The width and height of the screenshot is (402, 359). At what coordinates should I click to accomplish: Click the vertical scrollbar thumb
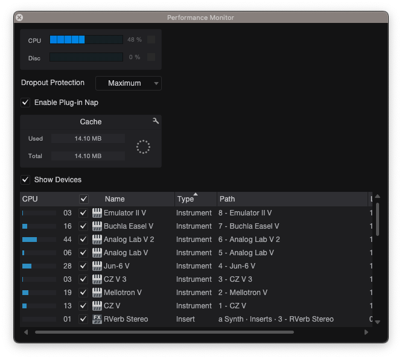pyautogui.click(x=377, y=220)
